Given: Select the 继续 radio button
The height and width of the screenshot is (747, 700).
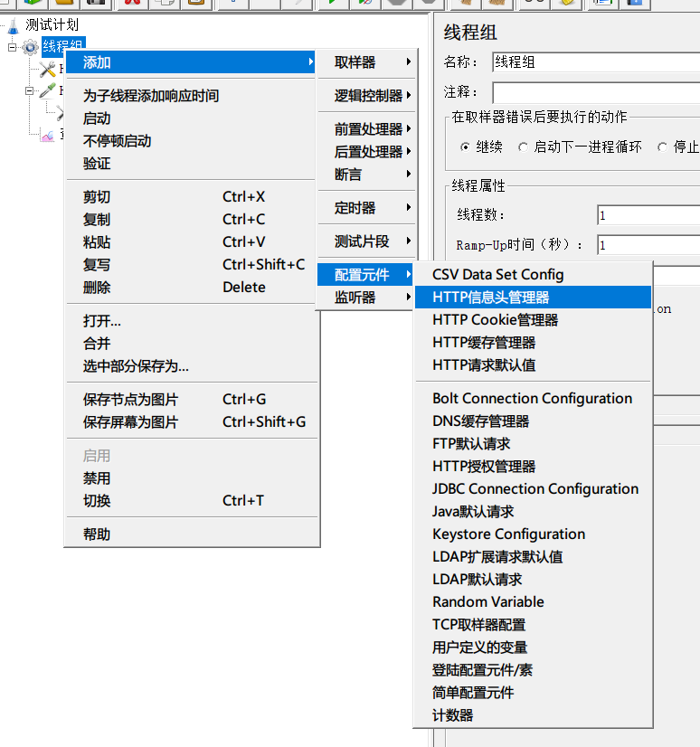Looking at the screenshot, I should (465, 147).
